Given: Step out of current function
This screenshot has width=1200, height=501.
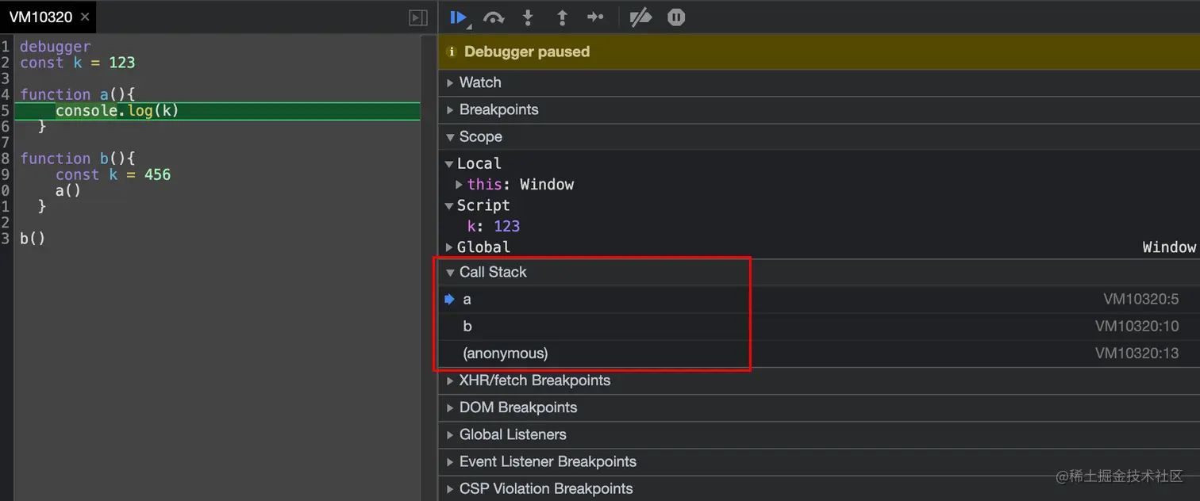Looking at the screenshot, I should [x=562, y=17].
